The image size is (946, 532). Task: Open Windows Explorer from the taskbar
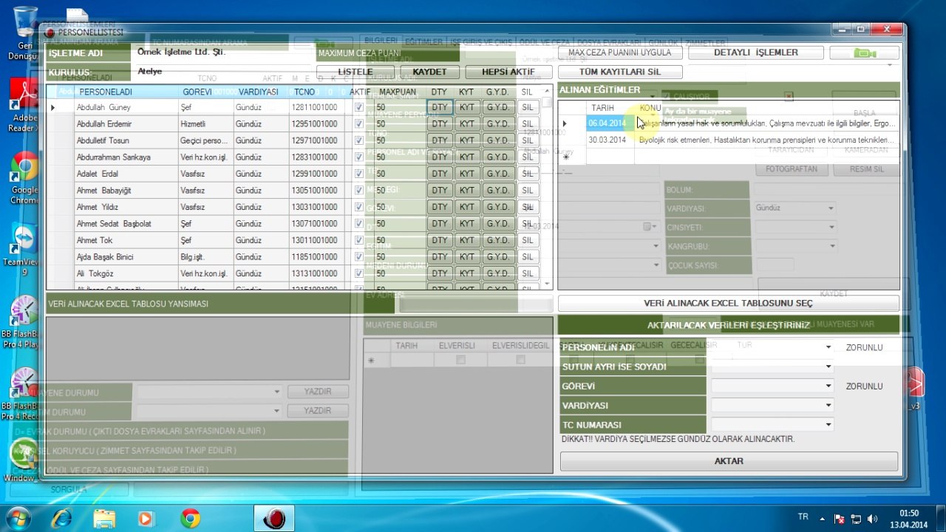pyautogui.click(x=104, y=519)
